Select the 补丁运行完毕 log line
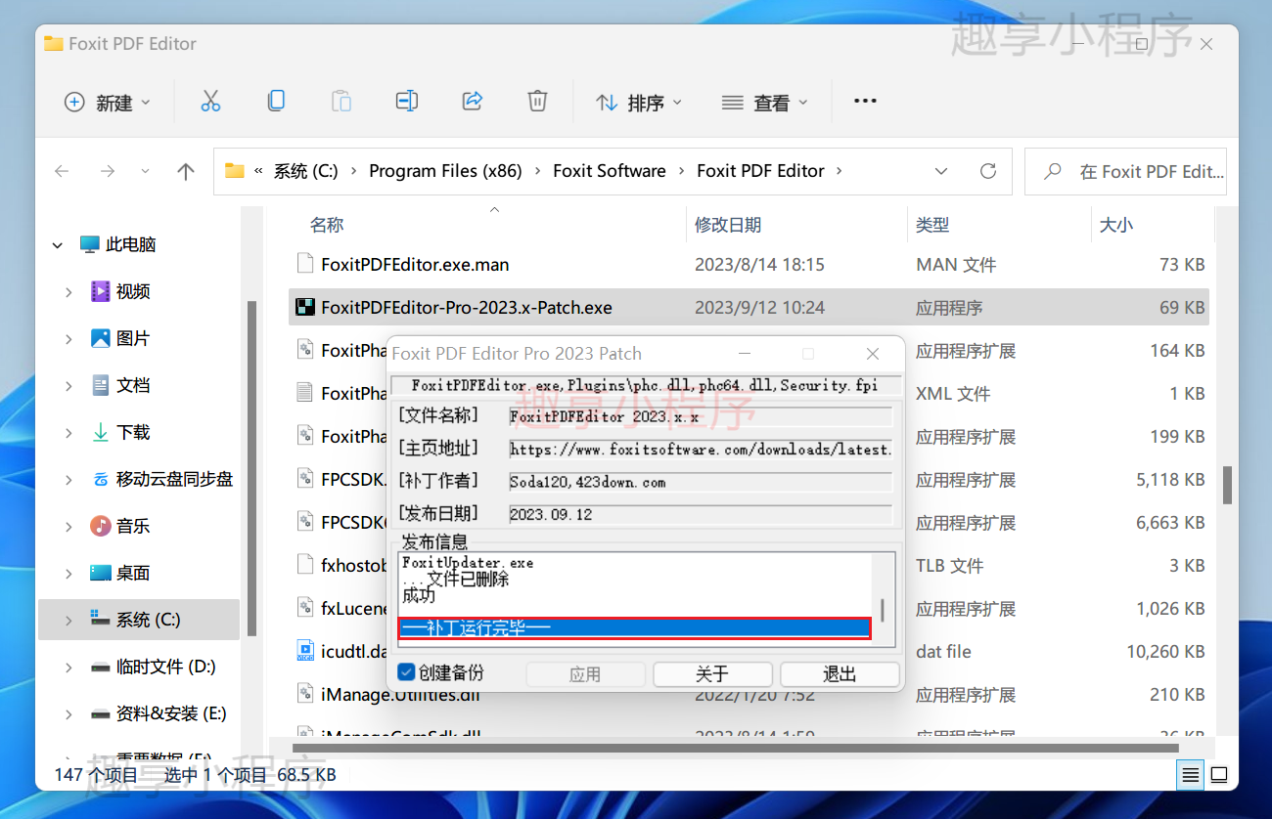The image size is (1272, 819). click(634, 627)
